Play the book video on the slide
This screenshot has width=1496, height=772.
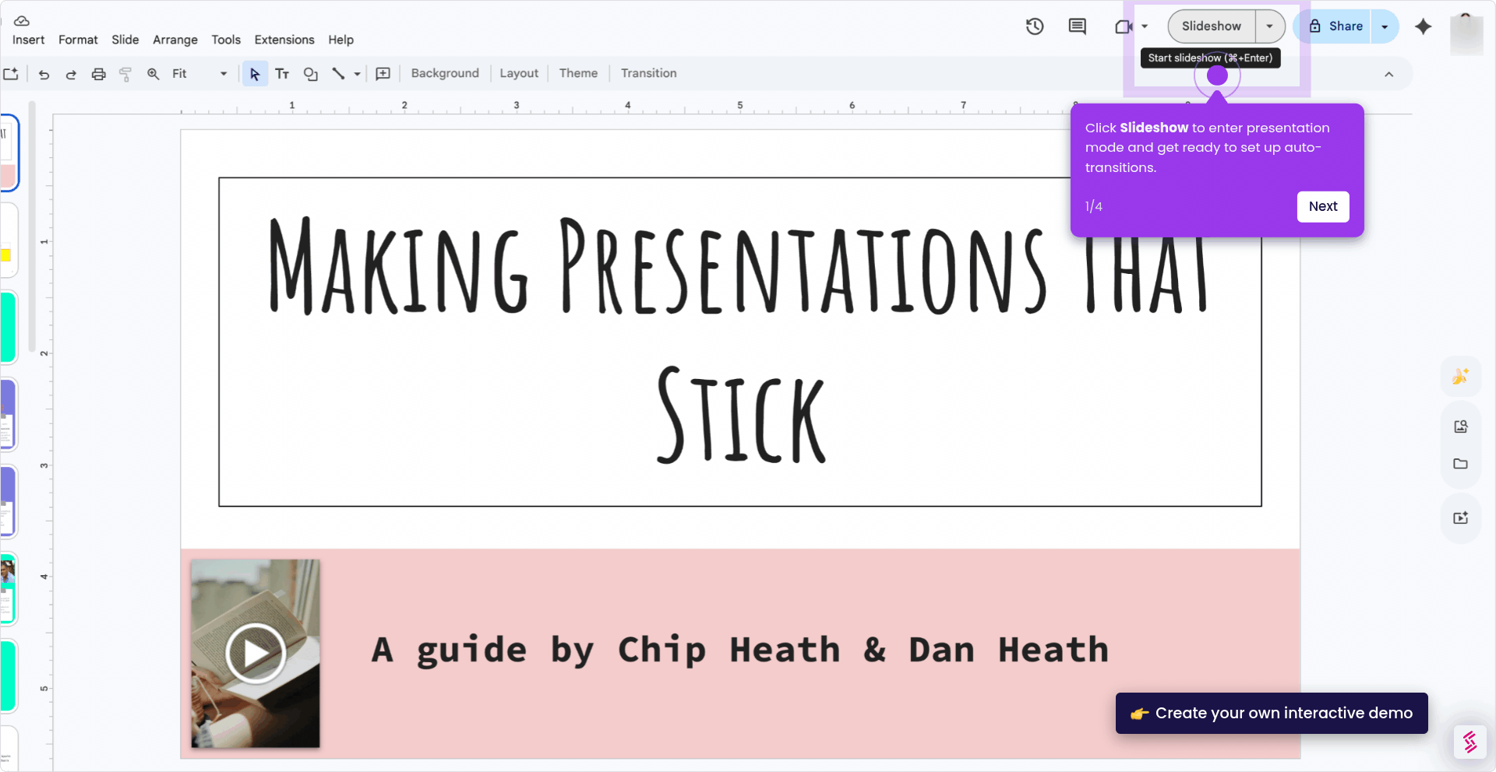tap(256, 654)
